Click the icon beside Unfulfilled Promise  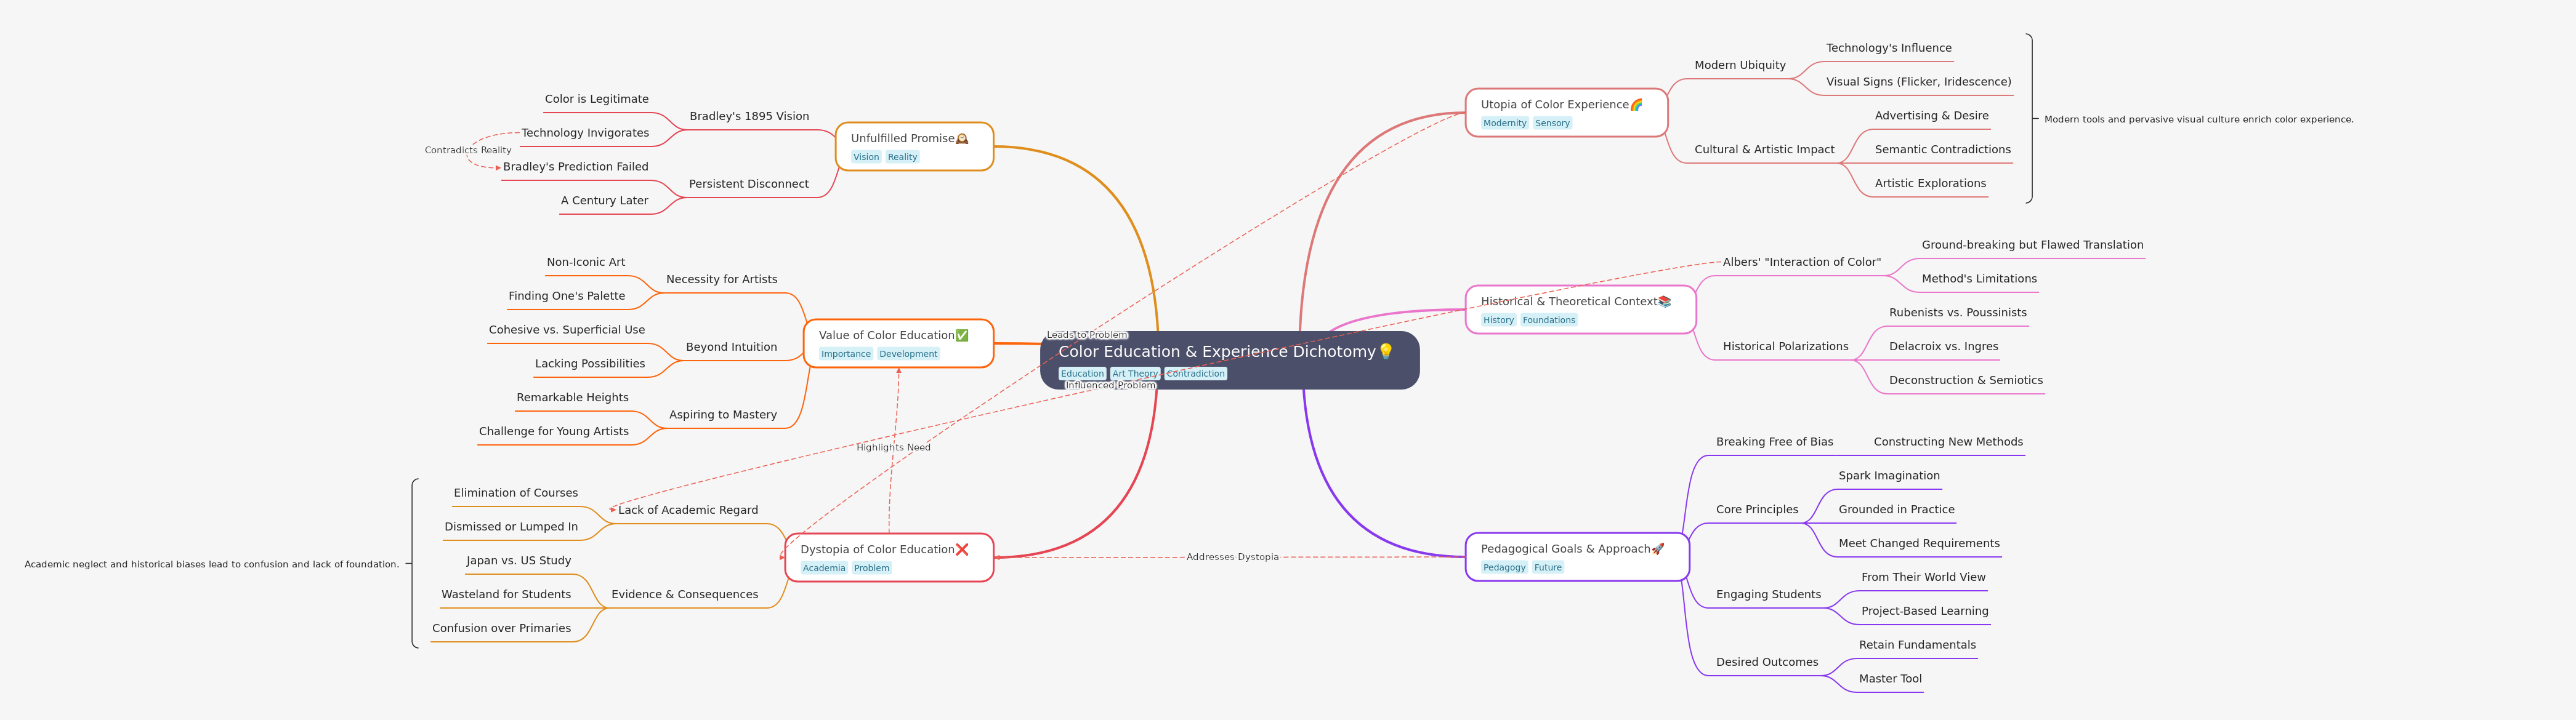[962, 139]
